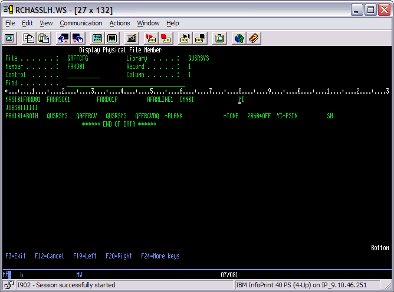Click the Play macro toolbar icon

[x=185, y=38]
